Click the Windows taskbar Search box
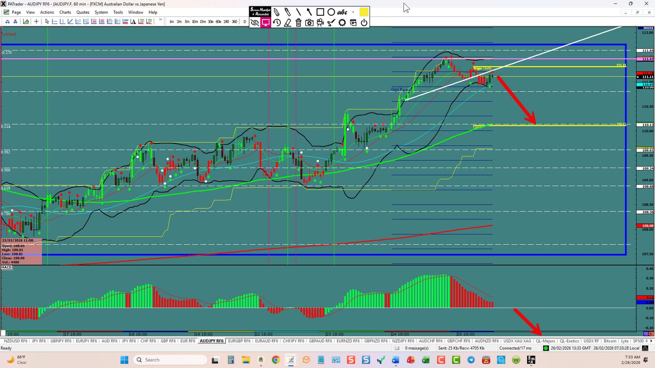Screen dimensions: 655x368 pos(170,360)
